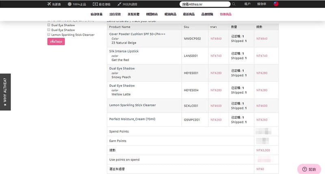Click Cover Powder Cushion SPF 50+/PA+++ name
Viewport: 325px width, 174px height.
pos(137,34)
